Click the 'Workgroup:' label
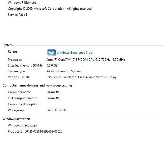The image size is (164, 147). coord(16,110)
